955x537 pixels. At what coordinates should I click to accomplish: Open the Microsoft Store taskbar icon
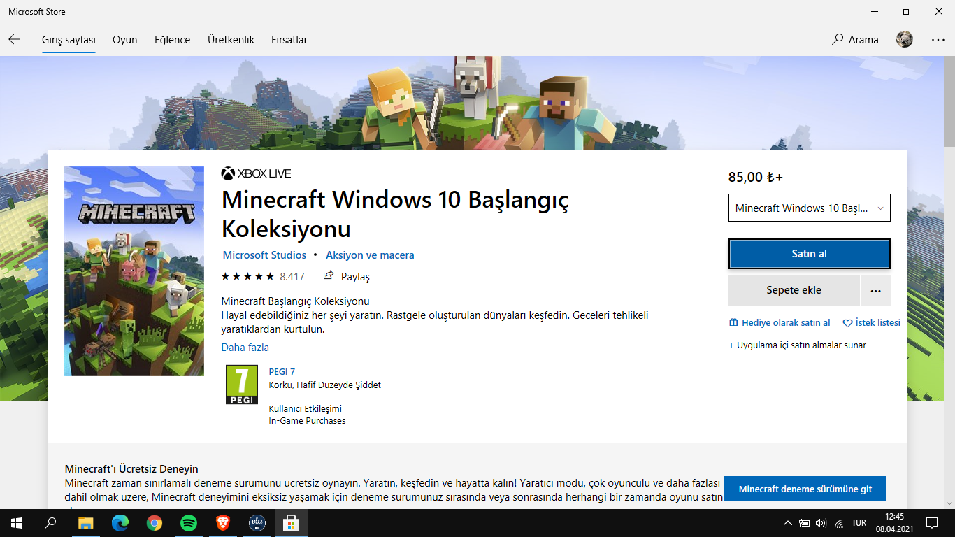coord(292,523)
